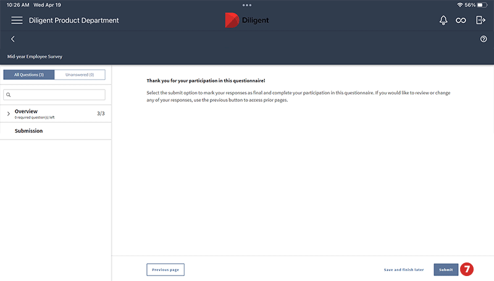This screenshot has width=494, height=281.
Task: Click the Diligent logo in header
Action: pyautogui.click(x=247, y=20)
